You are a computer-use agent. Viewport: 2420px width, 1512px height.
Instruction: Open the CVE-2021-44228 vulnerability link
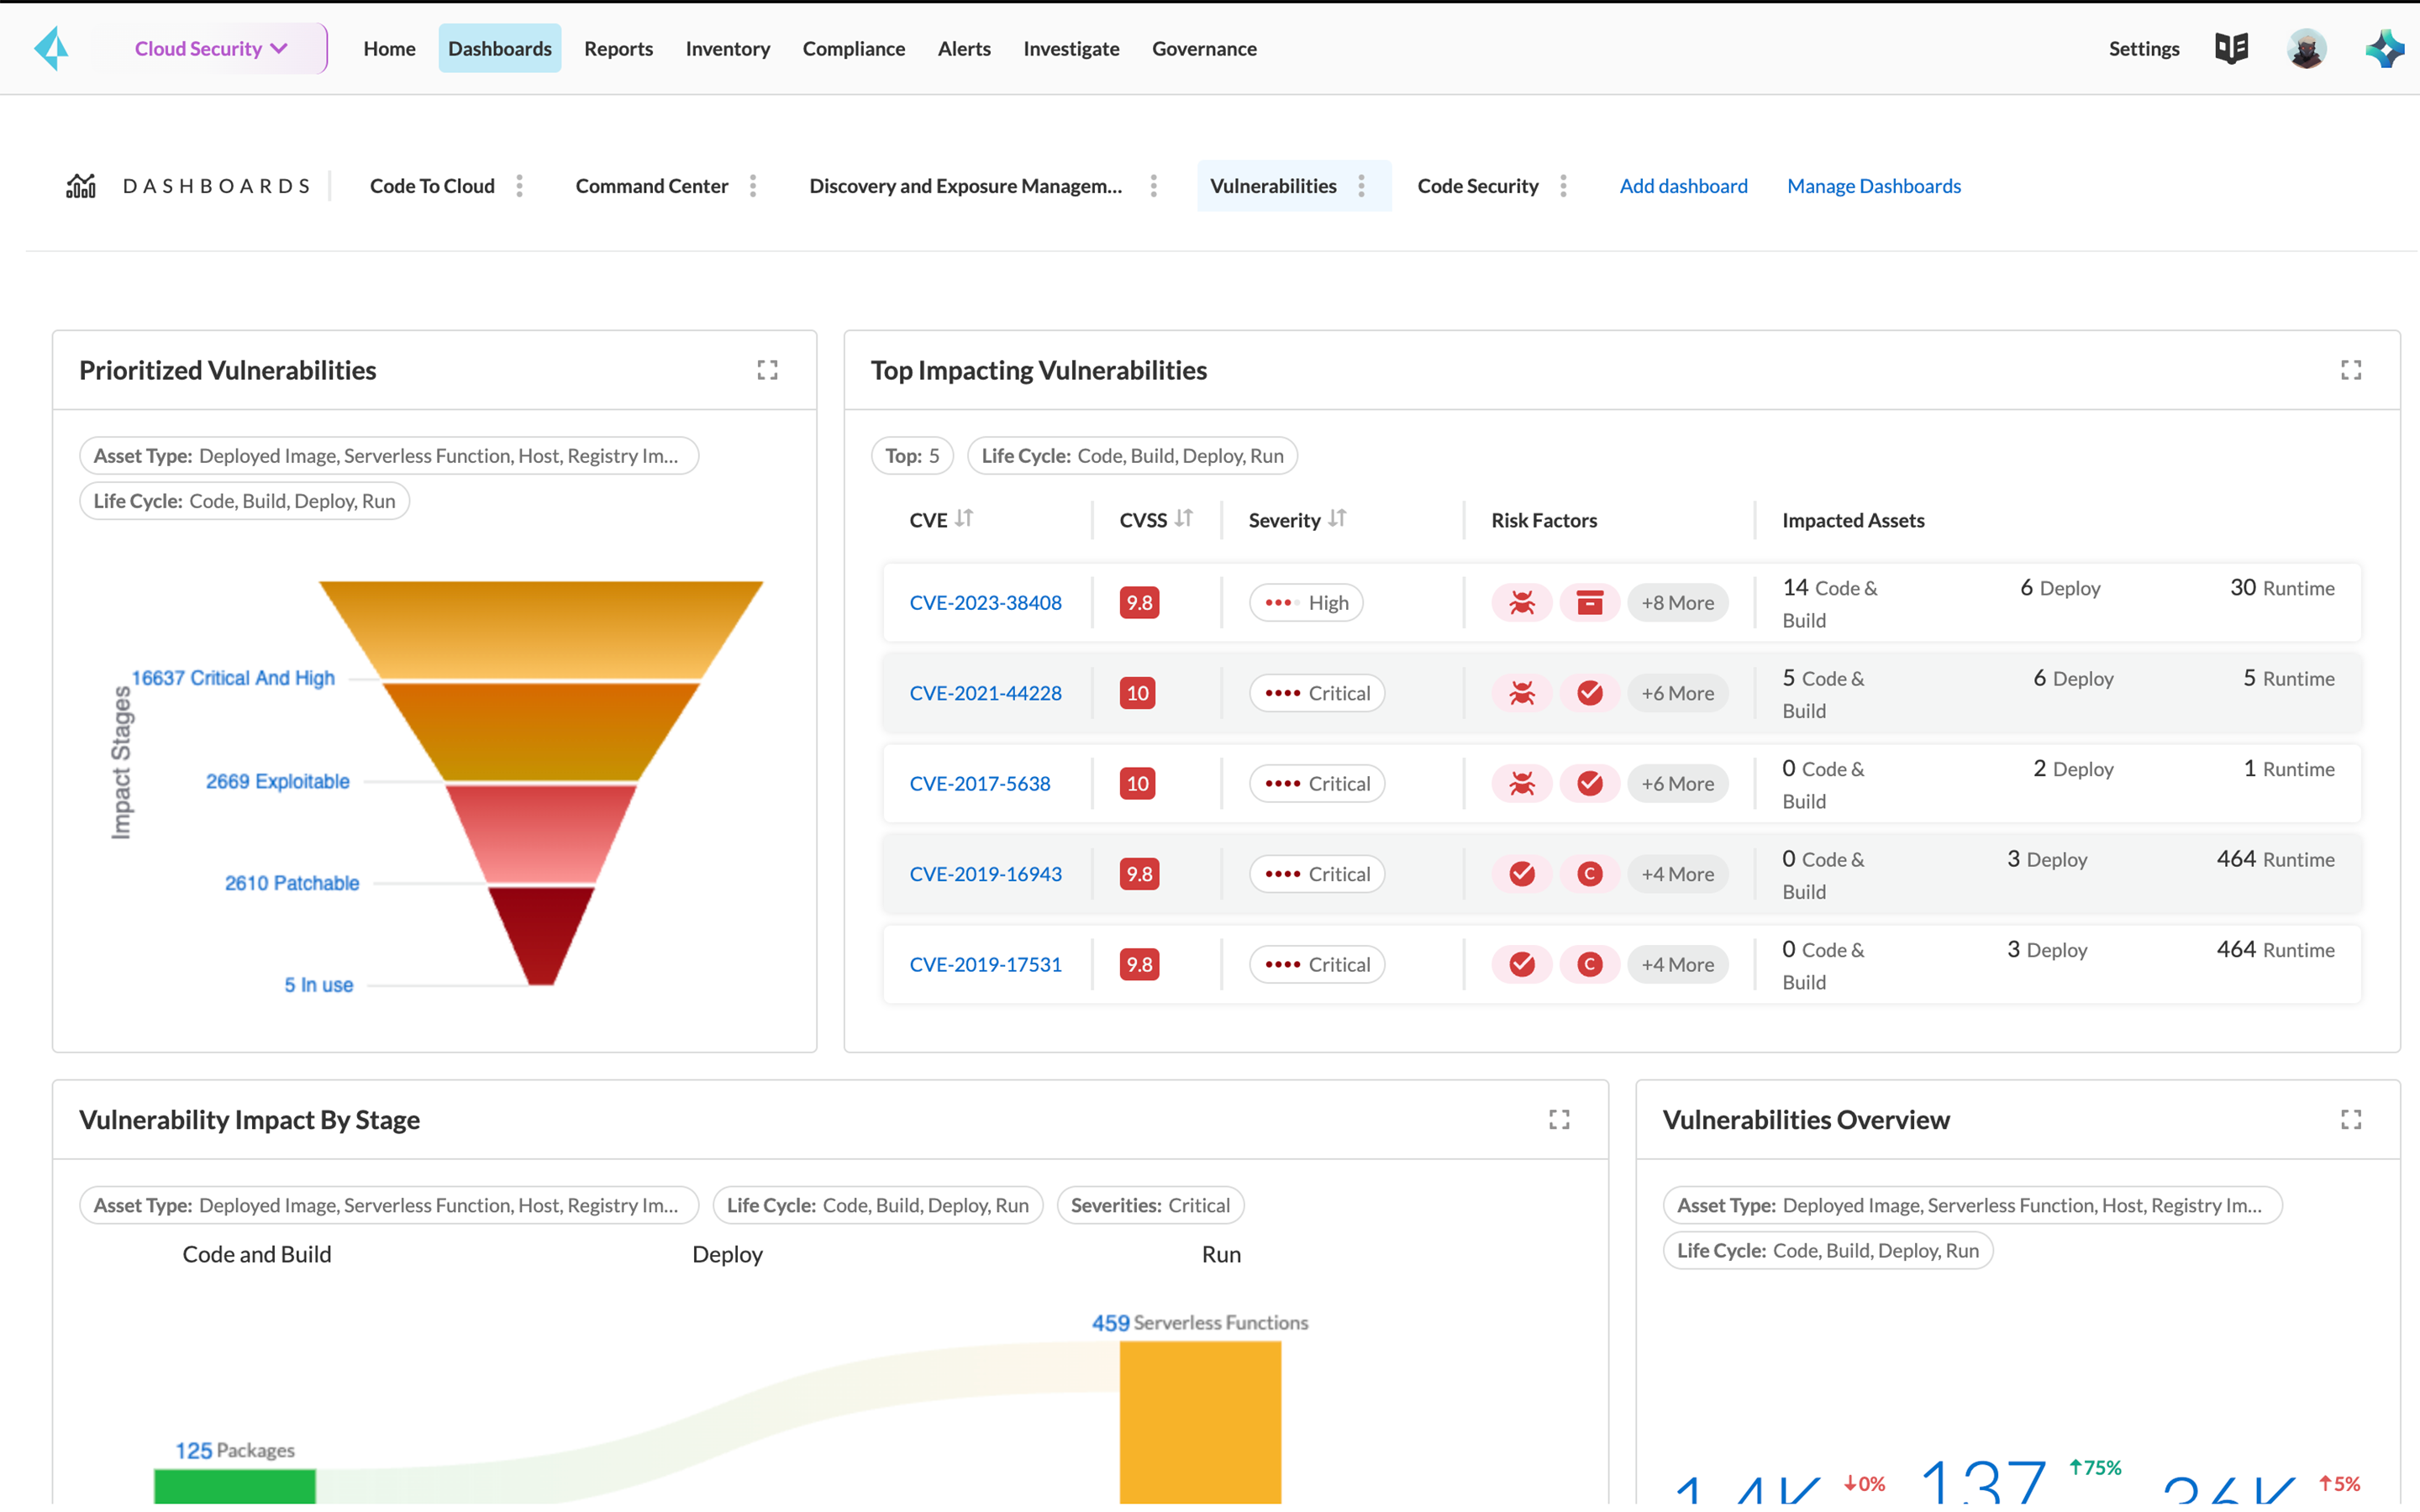(985, 693)
